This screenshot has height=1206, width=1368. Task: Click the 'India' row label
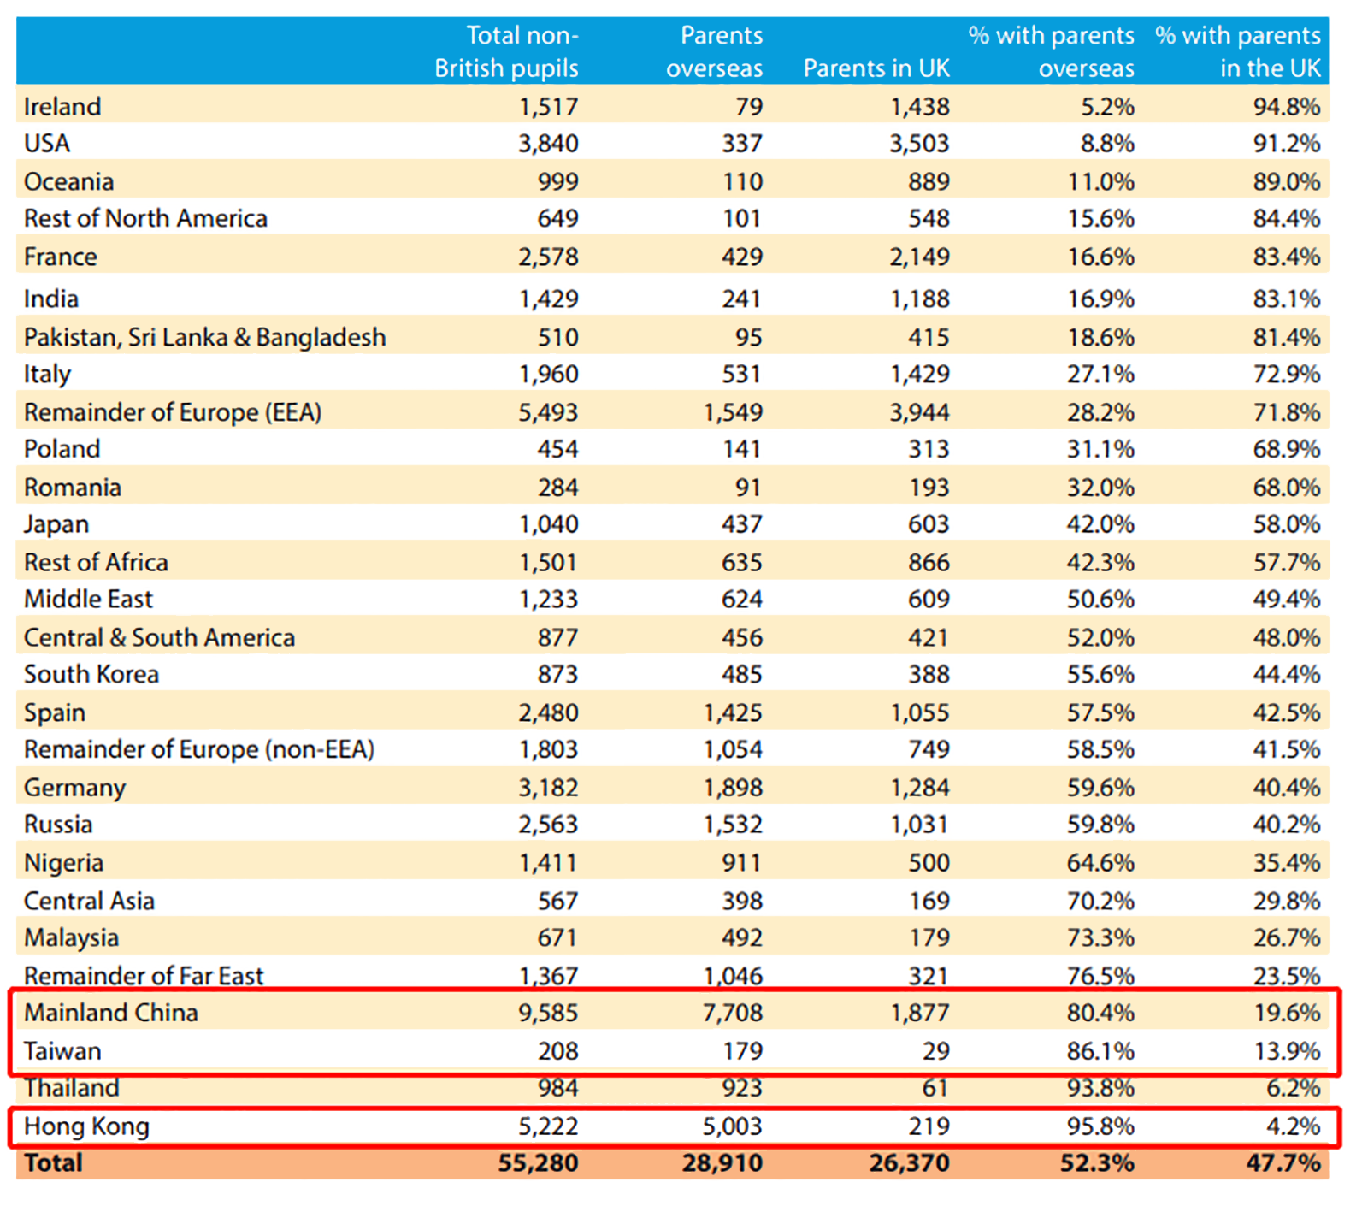click(51, 299)
